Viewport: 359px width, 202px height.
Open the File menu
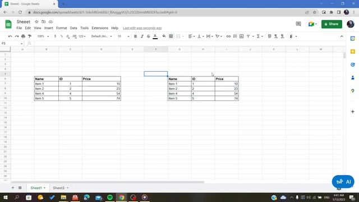point(19,28)
